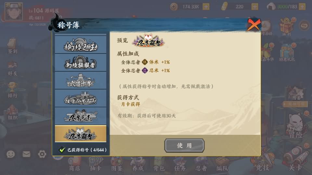Select the 忍界三杰 title entry

coord(81,116)
